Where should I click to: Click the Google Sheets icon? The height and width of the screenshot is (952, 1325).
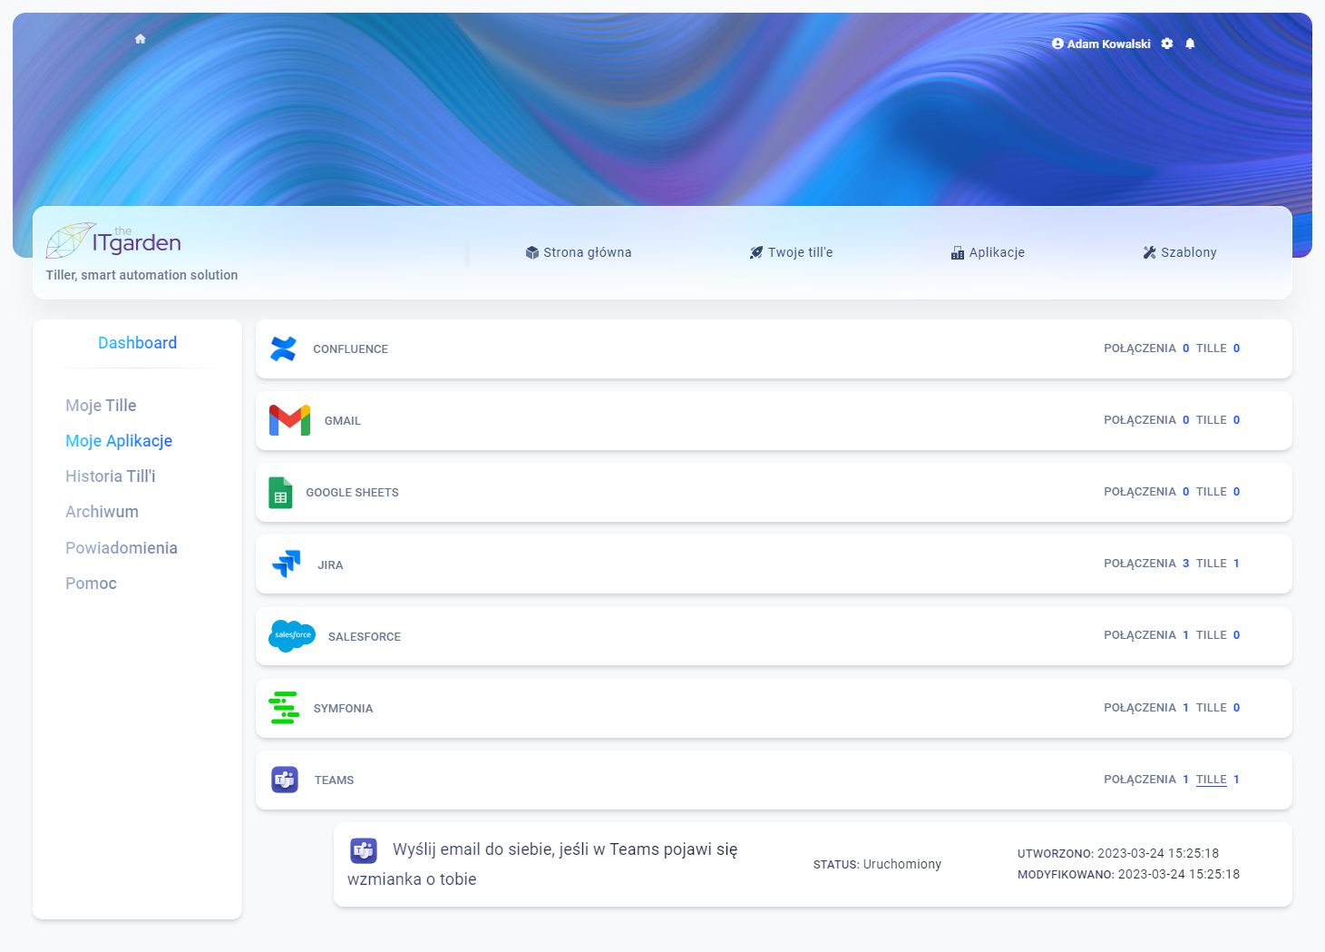[280, 493]
